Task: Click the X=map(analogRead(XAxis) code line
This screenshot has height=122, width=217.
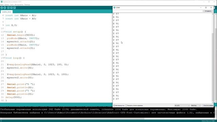Action: click(x=38, y=64)
